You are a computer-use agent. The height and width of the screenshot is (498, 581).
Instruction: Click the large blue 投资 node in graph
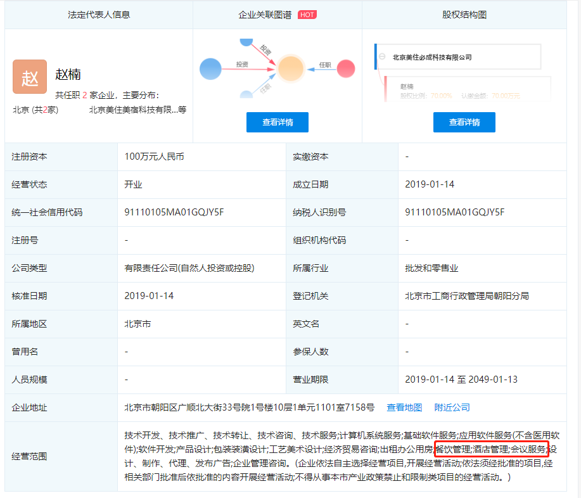click(x=210, y=69)
